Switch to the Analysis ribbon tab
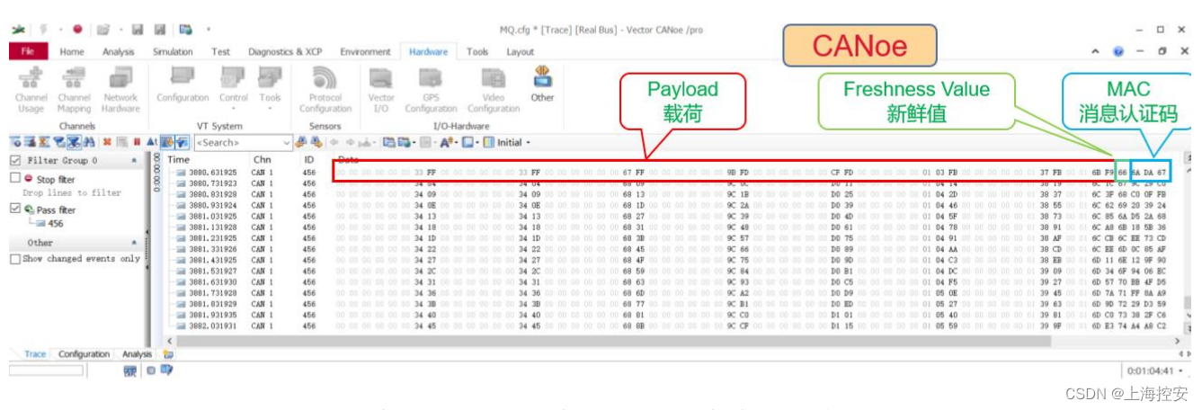Viewport: 1202px width, 410px height. 118,52
